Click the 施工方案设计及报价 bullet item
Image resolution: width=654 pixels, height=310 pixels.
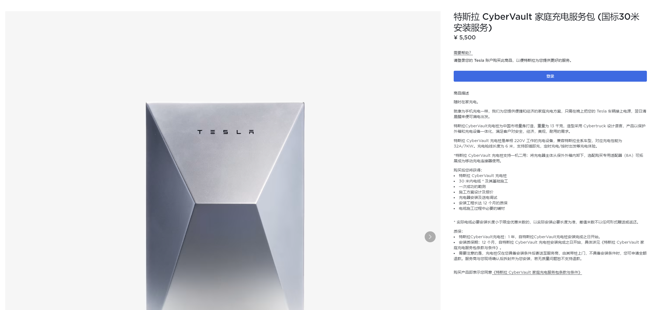(x=476, y=192)
